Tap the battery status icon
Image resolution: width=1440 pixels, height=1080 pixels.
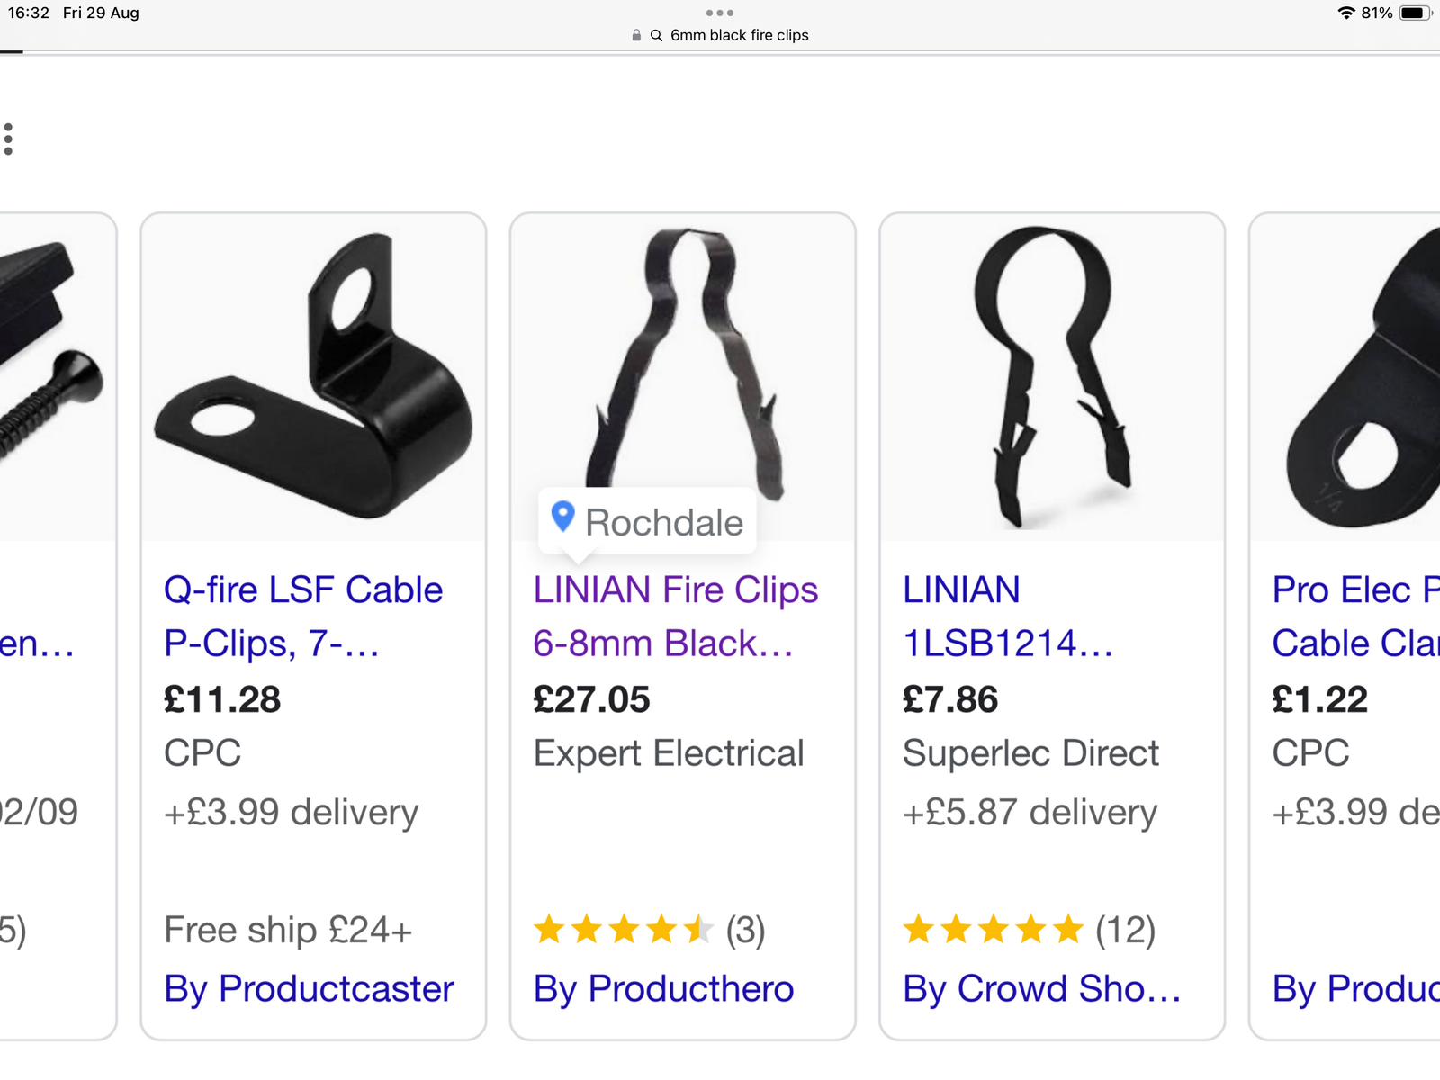(x=1415, y=13)
